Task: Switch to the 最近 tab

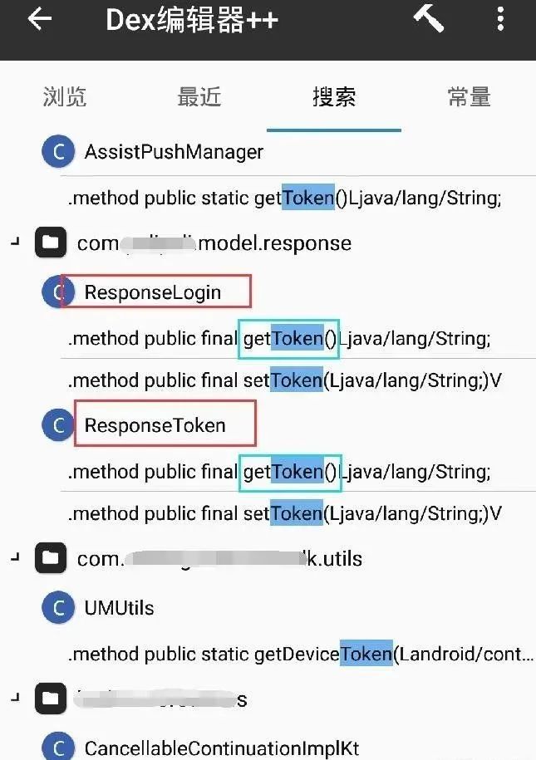Action: [199, 96]
